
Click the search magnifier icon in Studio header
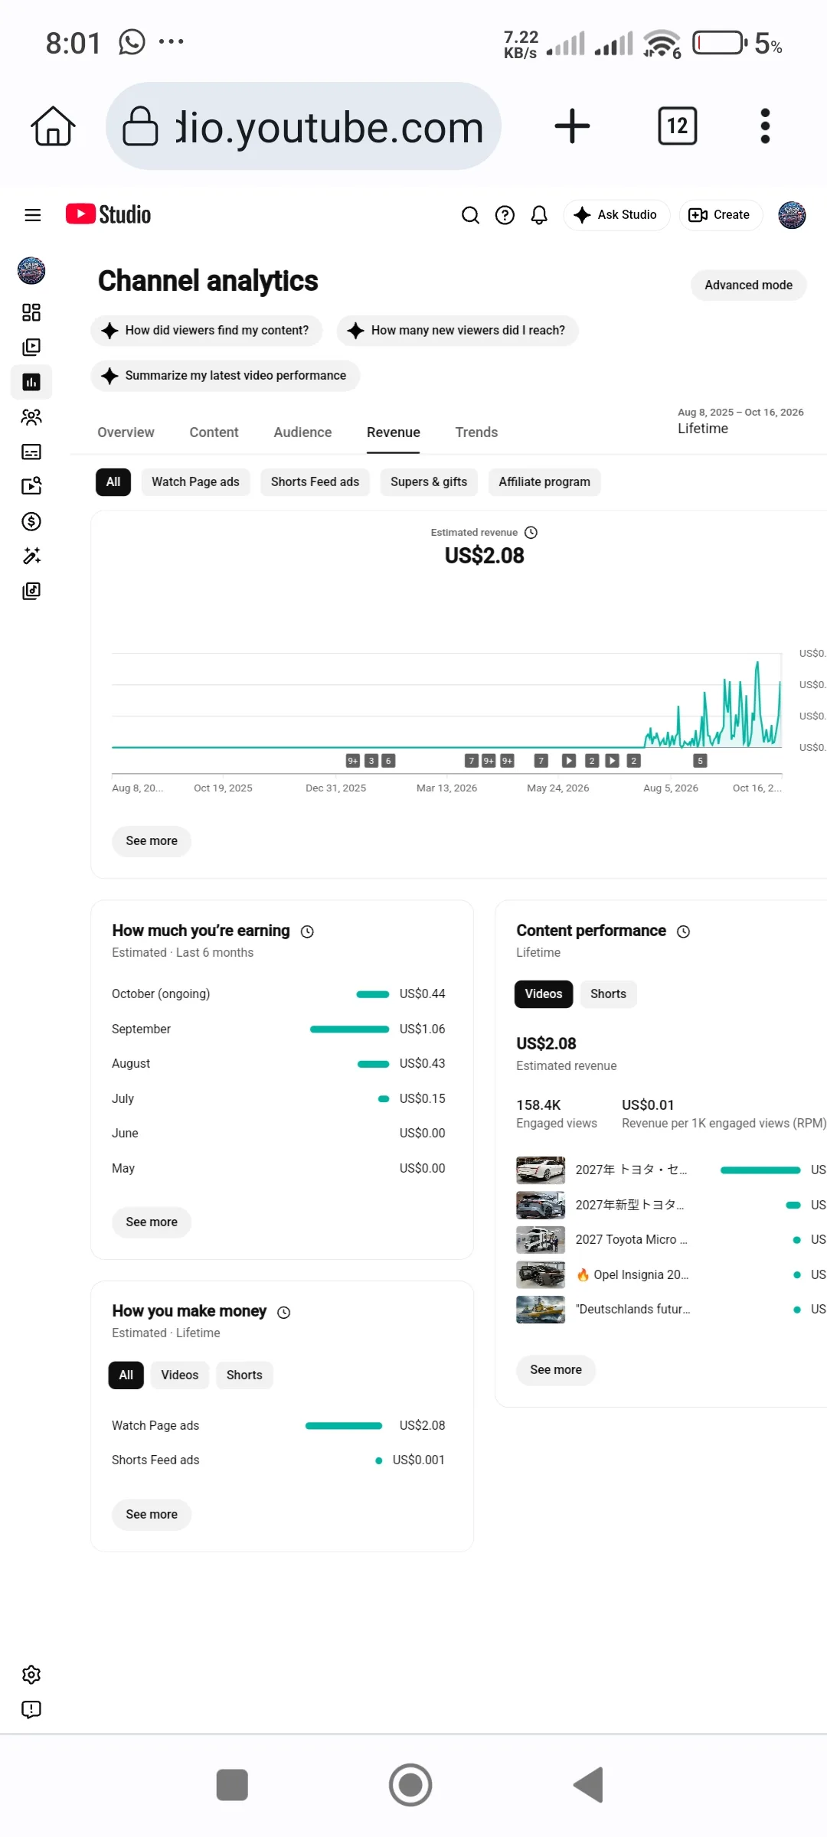470,215
